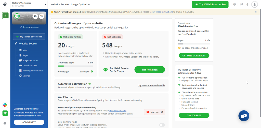Viewport: 261px width, 128px height.
Task: Open Cloudflare CDN in the sidebar
Action: coord(28,66)
